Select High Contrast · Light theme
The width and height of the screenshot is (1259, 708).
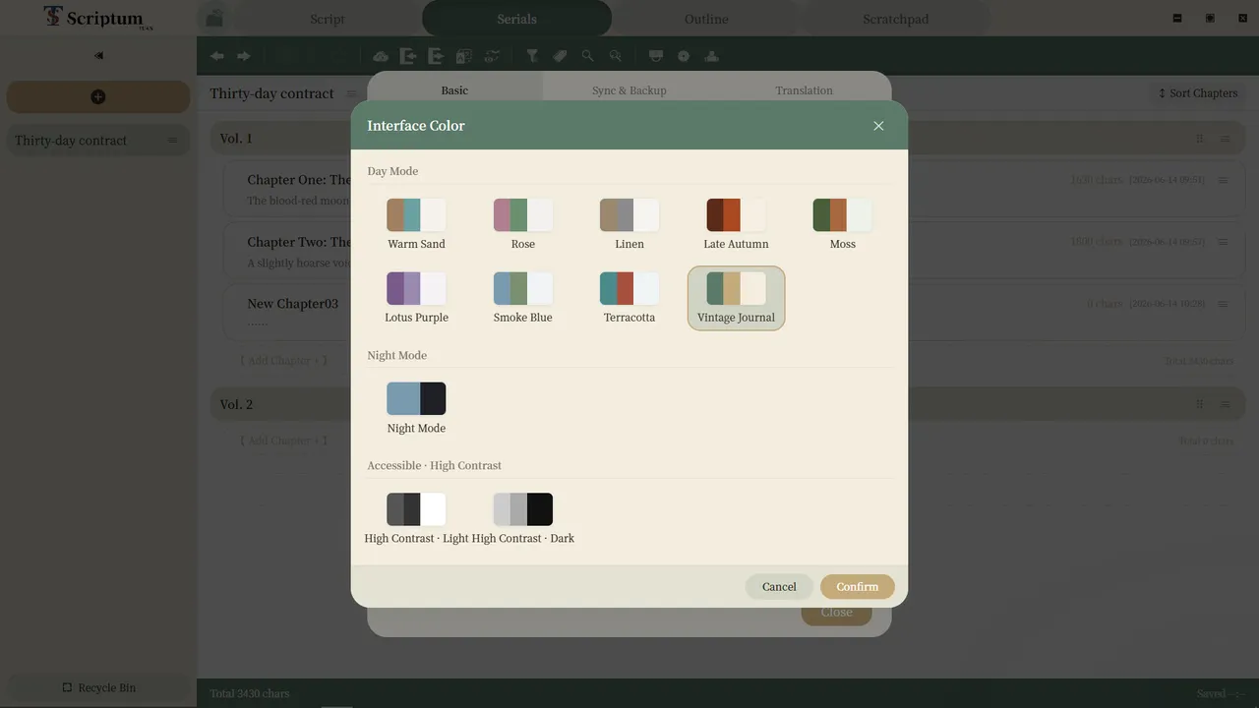(x=416, y=518)
